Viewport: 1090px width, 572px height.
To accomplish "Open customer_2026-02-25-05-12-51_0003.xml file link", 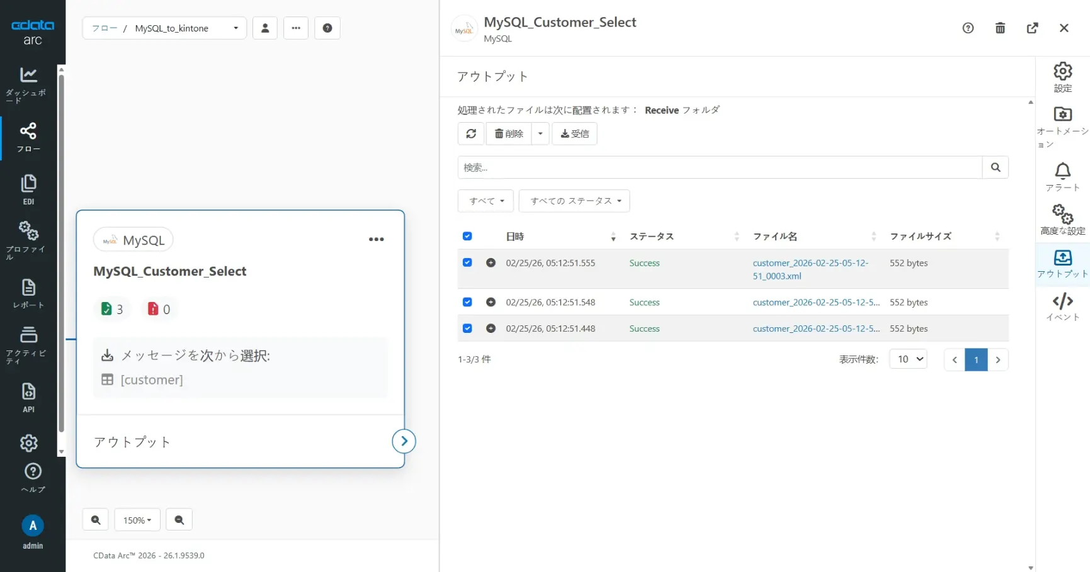I will [810, 269].
